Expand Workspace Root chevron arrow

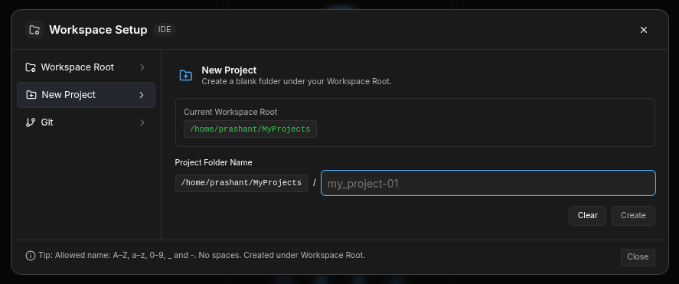pyautogui.click(x=142, y=67)
